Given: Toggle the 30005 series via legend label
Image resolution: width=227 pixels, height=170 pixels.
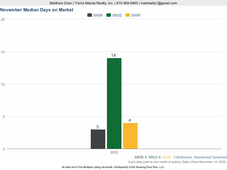Looking at the screenshot, I should click(x=98, y=15).
